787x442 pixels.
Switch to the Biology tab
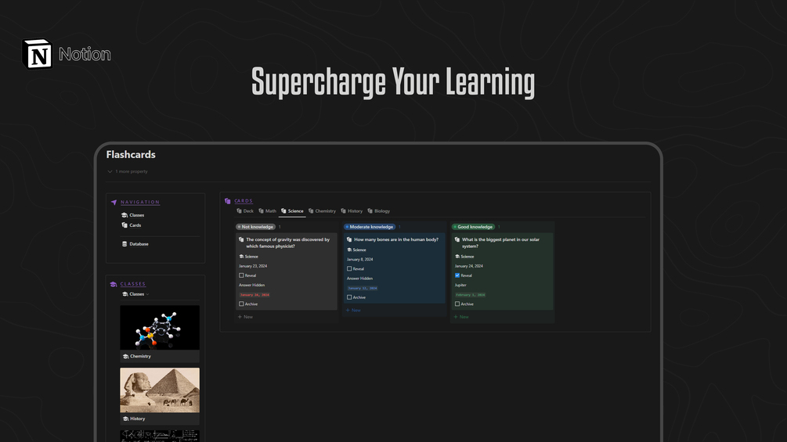point(379,211)
